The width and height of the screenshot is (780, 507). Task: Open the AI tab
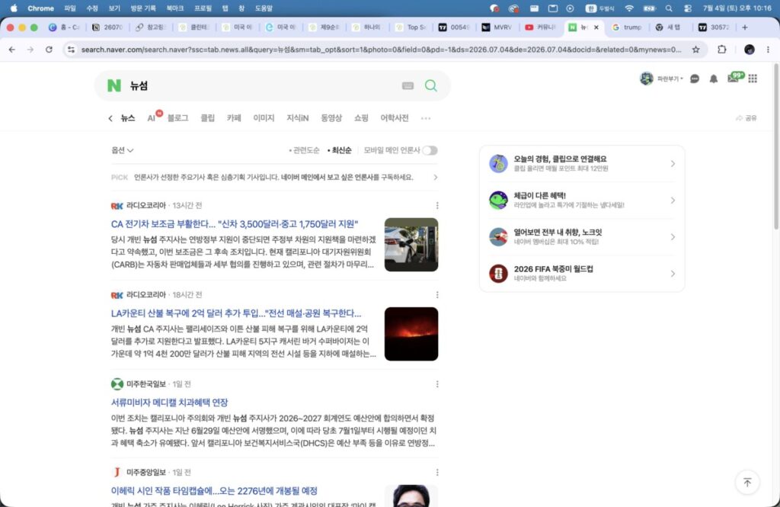coord(152,118)
